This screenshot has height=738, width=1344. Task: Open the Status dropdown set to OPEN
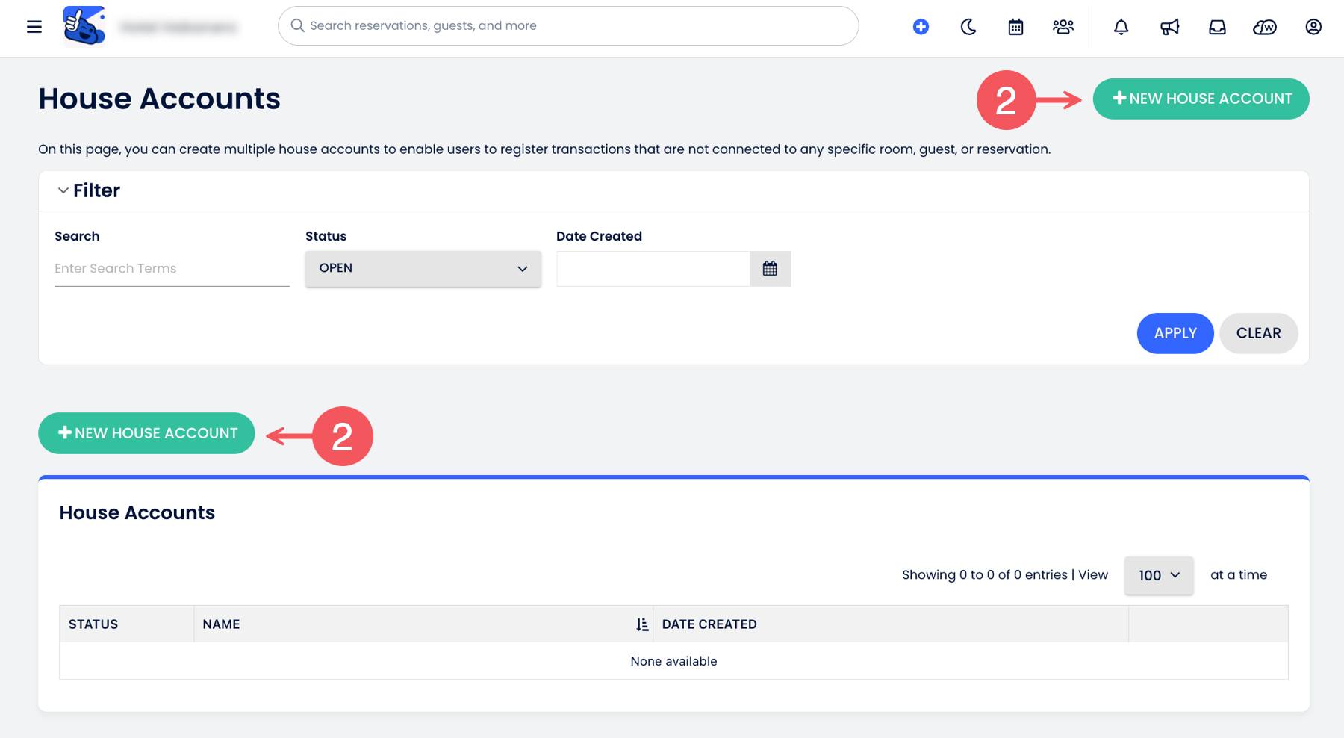(x=423, y=268)
